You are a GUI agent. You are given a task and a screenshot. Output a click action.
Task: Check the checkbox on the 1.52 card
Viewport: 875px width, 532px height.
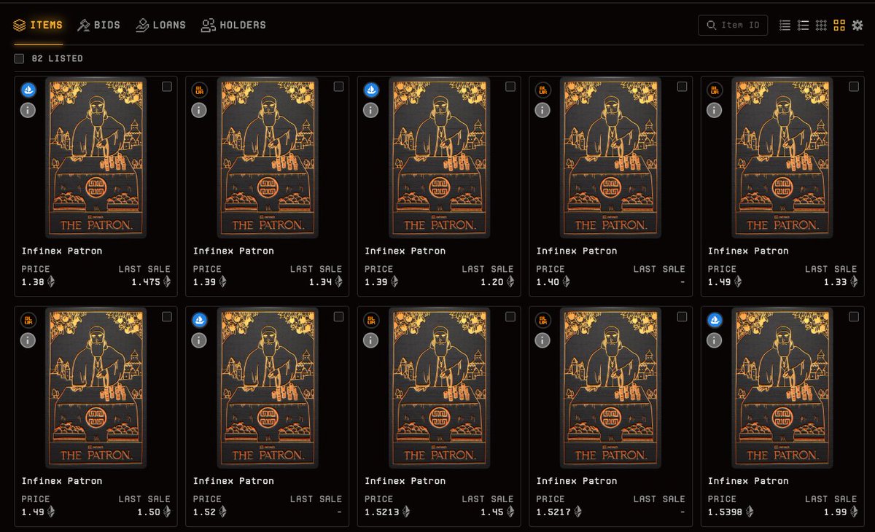pyautogui.click(x=338, y=316)
